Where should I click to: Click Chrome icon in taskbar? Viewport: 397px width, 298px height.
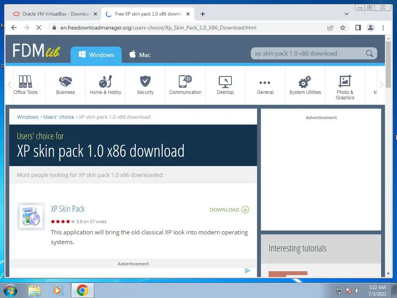82,290
